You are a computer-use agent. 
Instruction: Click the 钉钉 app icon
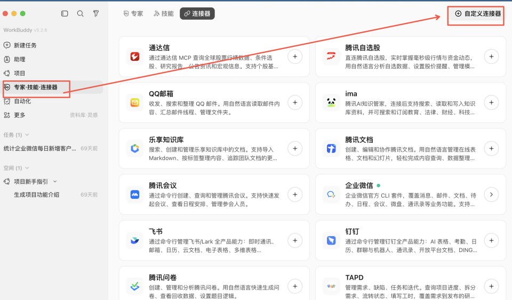point(331,241)
